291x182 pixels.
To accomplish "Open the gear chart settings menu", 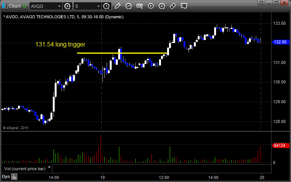I will [x=67, y=6].
